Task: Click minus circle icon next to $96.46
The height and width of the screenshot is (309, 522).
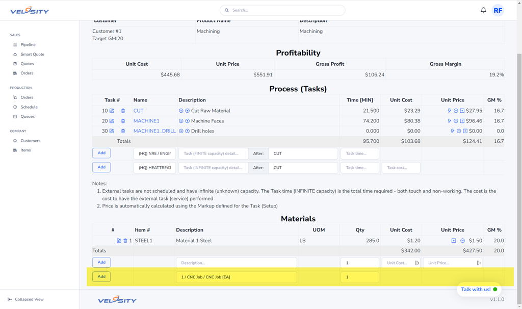Action: [x=456, y=121]
